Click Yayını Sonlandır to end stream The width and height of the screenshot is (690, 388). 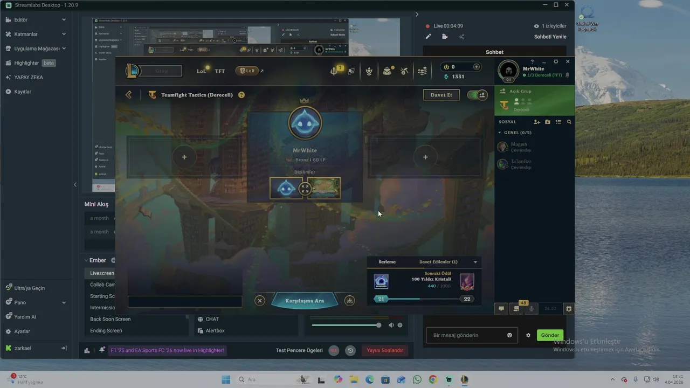coord(385,350)
